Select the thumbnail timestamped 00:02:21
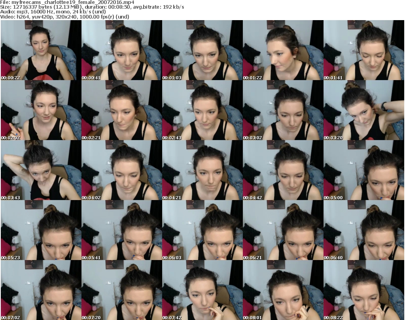 click(122, 110)
